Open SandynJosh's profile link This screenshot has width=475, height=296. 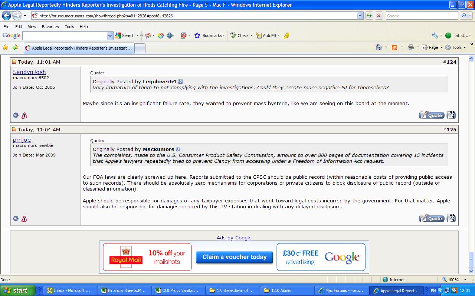coord(29,72)
